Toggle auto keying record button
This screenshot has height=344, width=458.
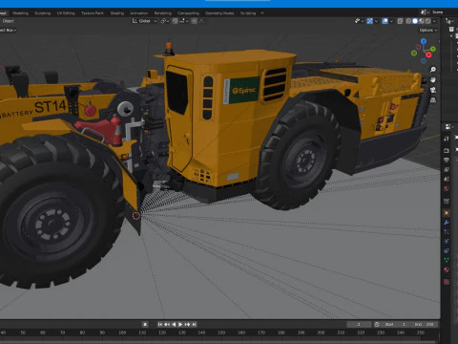pyautogui.click(x=145, y=324)
